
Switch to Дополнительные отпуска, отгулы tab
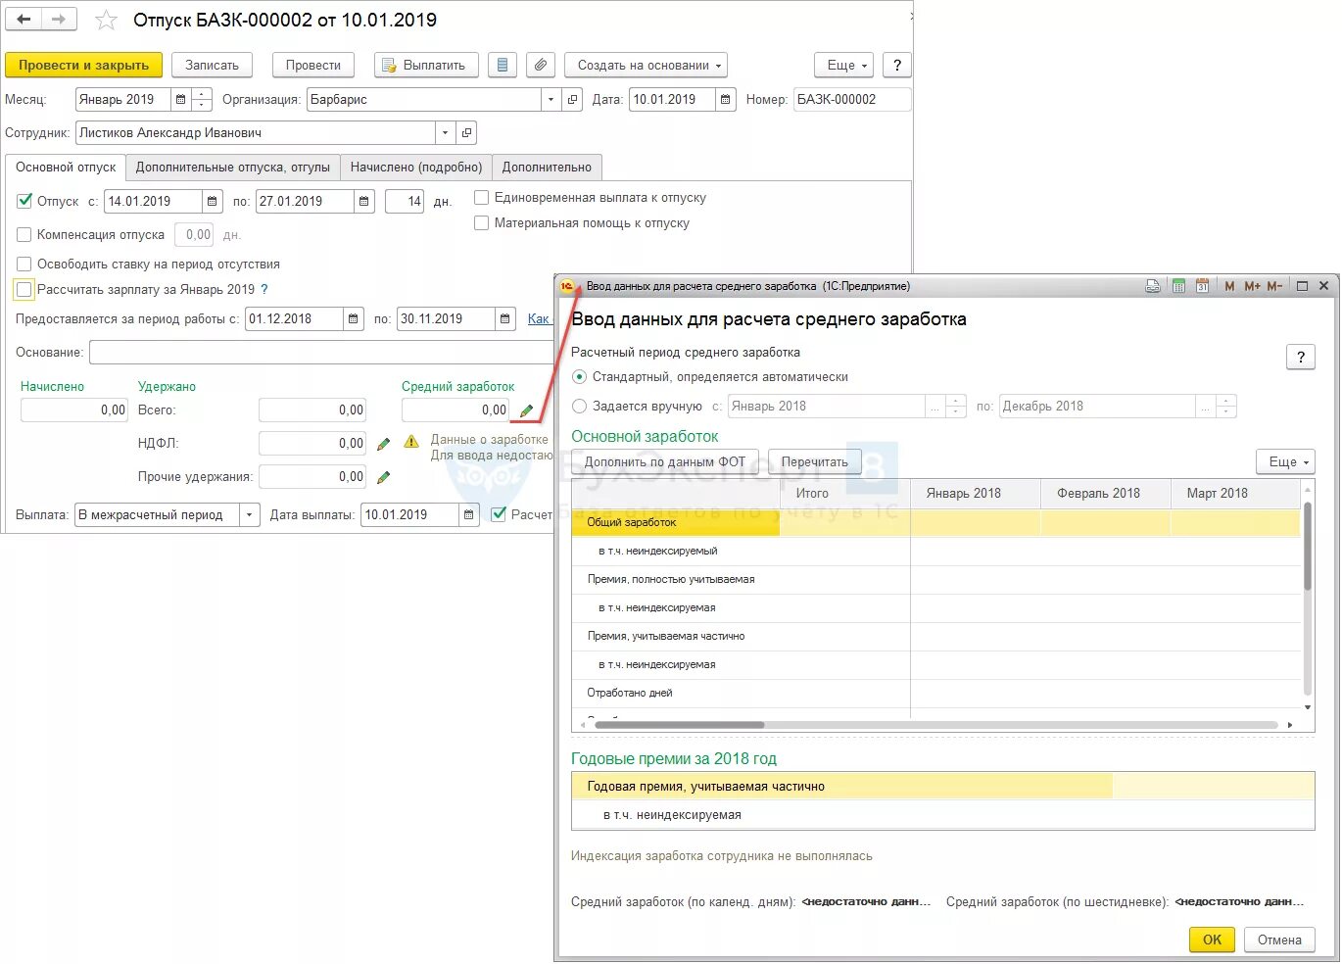[233, 167]
